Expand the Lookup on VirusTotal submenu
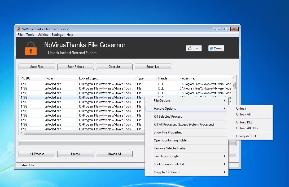289x187 pixels. click(x=186, y=164)
